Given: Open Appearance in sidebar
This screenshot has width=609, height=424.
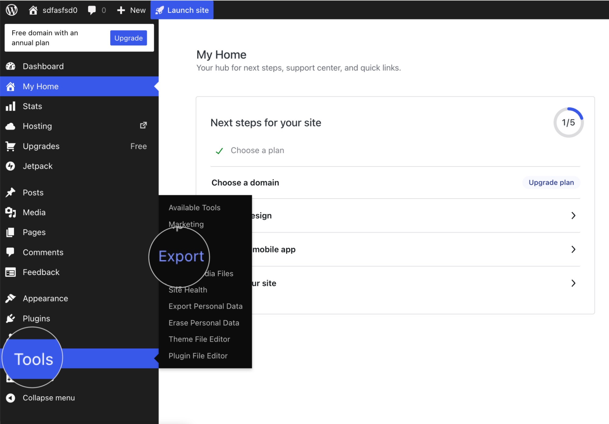Looking at the screenshot, I should click(x=45, y=299).
